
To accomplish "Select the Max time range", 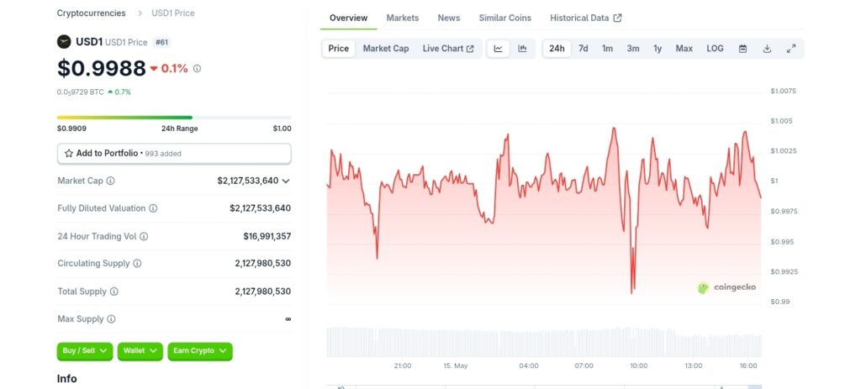I will click(x=684, y=48).
